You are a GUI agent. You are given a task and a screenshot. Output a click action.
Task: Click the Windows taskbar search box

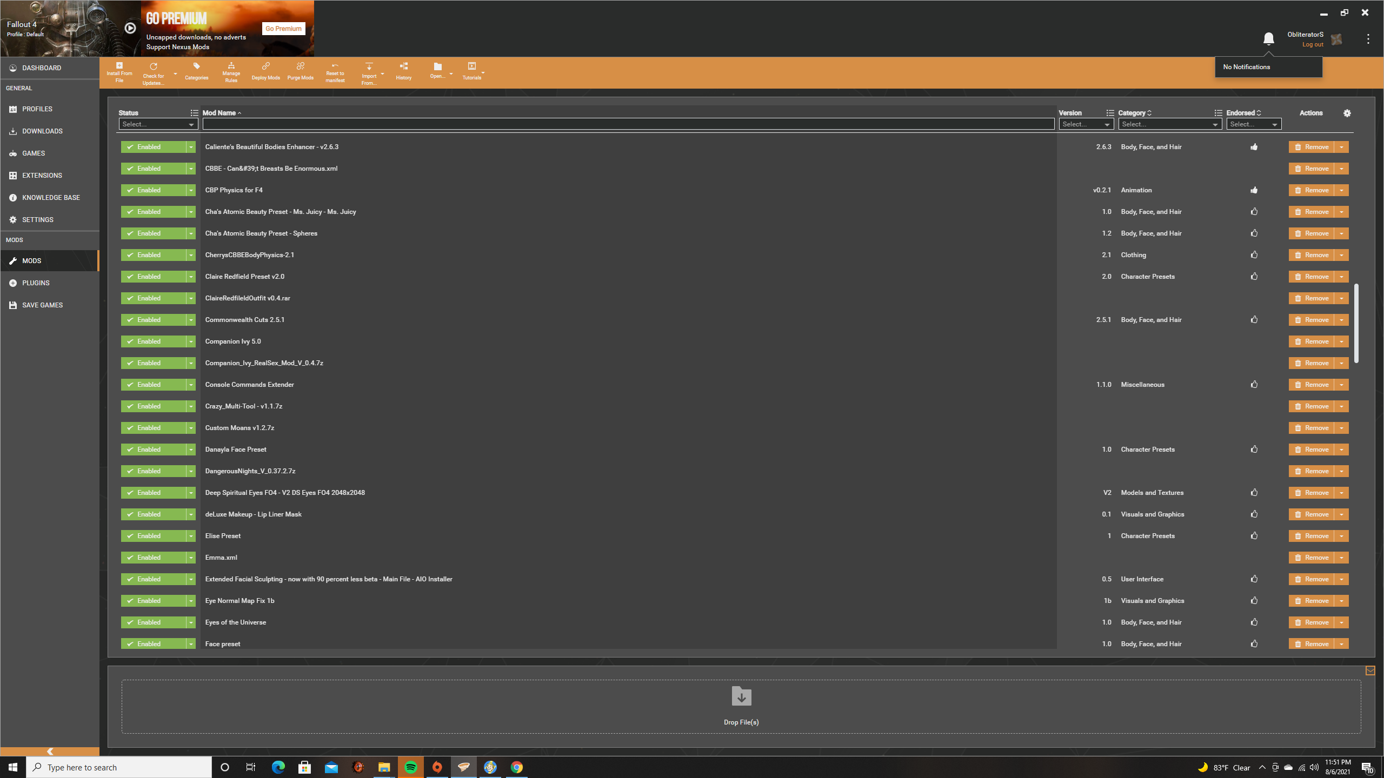(119, 767)
